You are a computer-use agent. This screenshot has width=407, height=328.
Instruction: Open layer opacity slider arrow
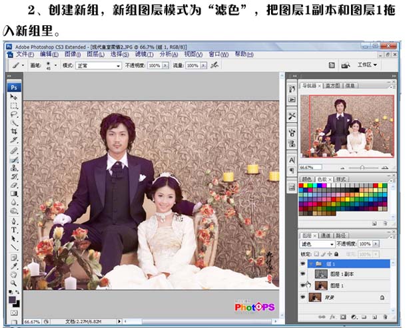tap(376, 244)
